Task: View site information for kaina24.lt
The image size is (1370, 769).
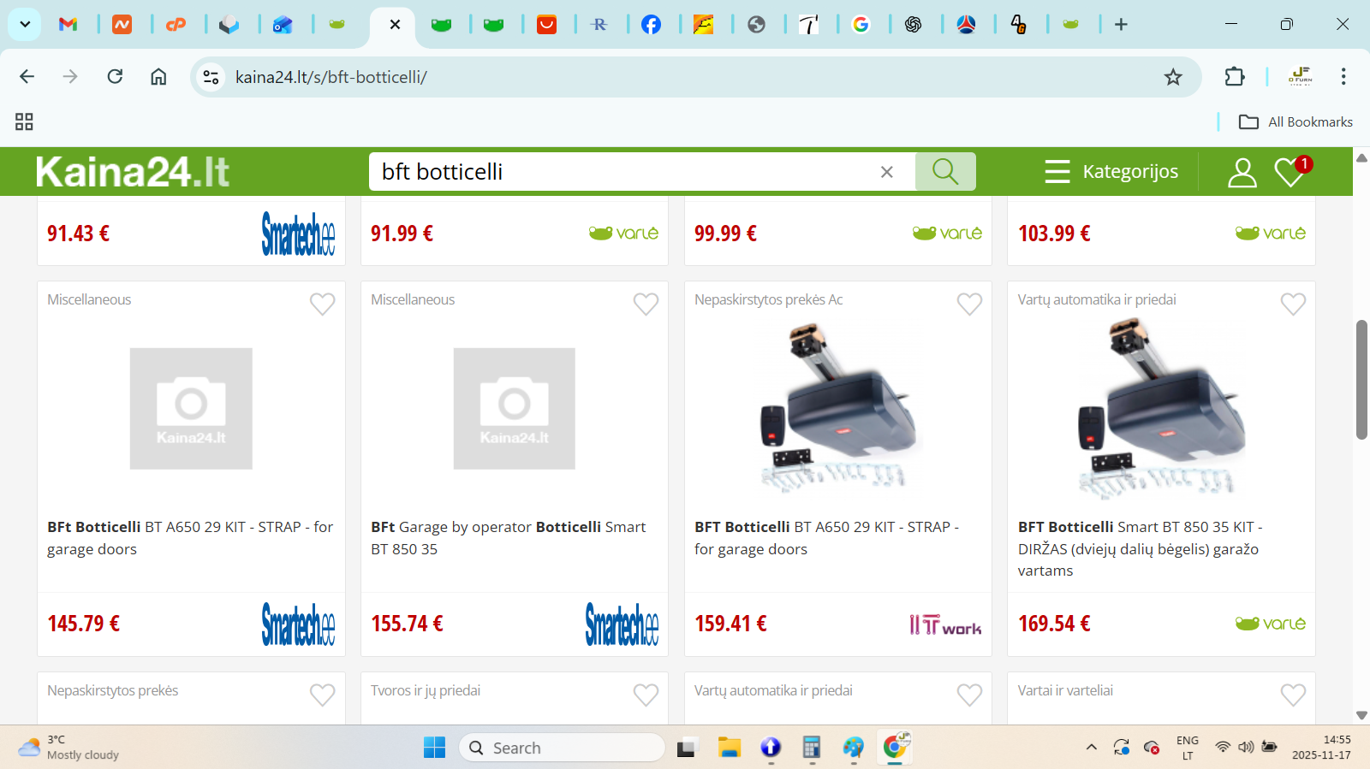Action: click(x=211, y=77)
